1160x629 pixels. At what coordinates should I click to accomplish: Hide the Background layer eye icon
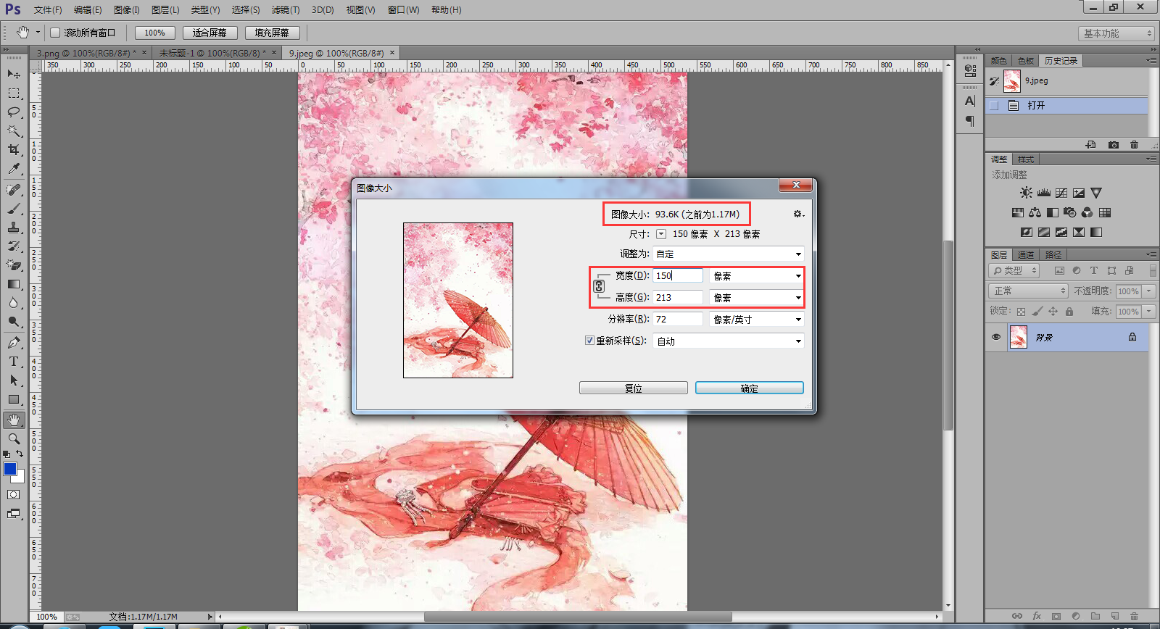[996, 337]
